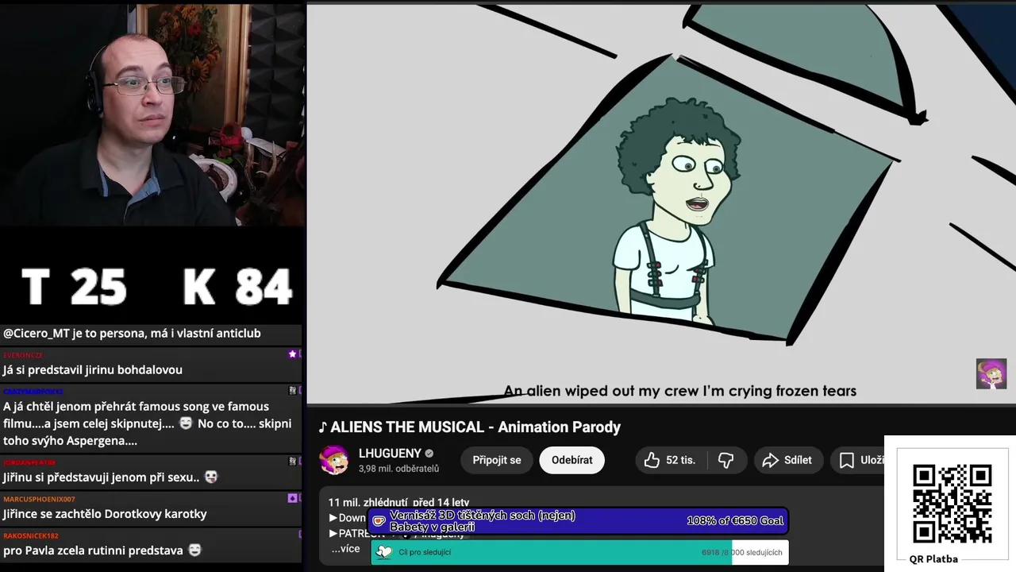1016x572 pixels.
Task: Click message 'Já si predstavil jirinu bohdalovou'
Action: [x=93, y=369]
